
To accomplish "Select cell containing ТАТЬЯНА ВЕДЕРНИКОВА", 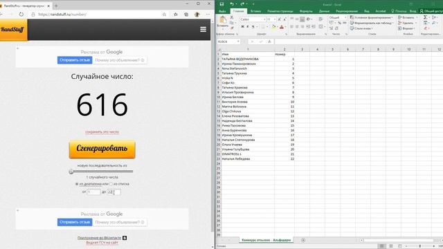I will [x=247, y=59].
